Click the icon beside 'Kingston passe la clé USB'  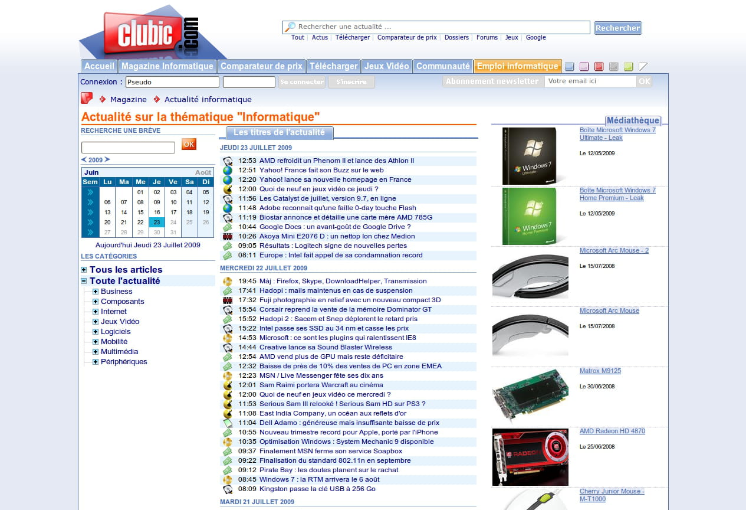(228, 489)
